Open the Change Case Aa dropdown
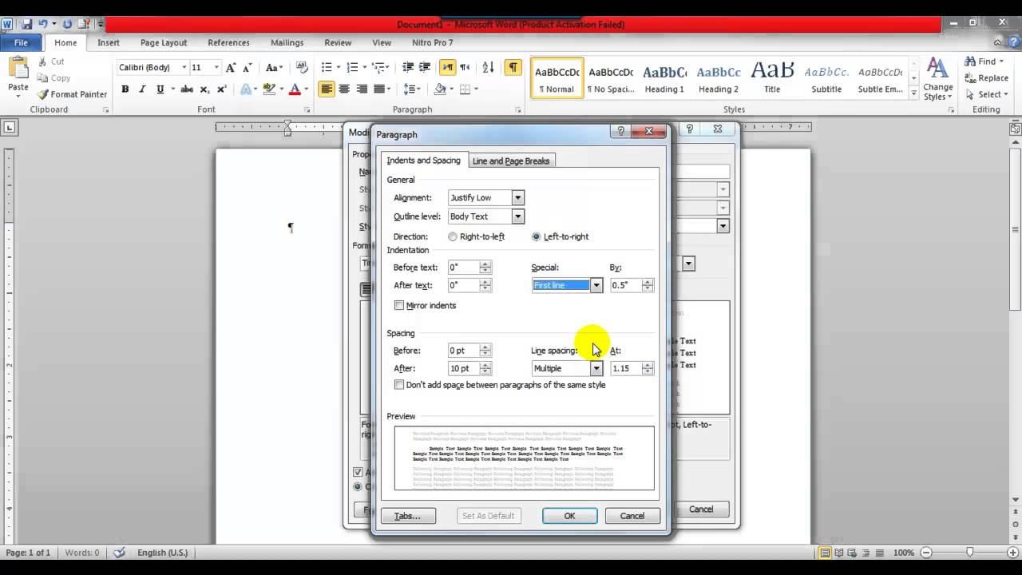This screenshot has height=575, width=1022. coord(274,68)
